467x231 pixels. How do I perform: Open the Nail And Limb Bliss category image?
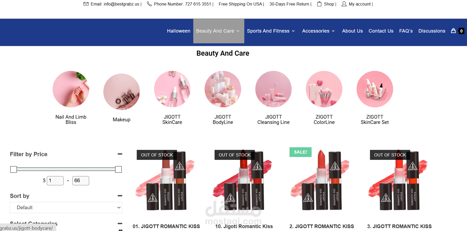(71, 89)
